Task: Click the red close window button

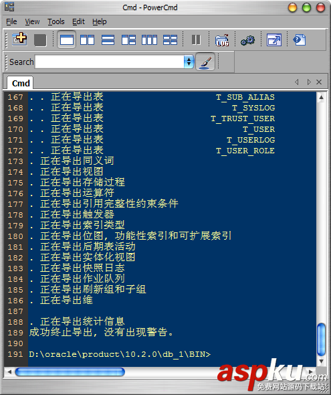Action: [321, 7]
